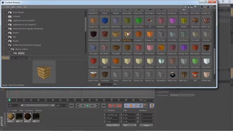The image size is (233, 131).
Task: Jump to the start of the animation
Action: coord(71,106)
